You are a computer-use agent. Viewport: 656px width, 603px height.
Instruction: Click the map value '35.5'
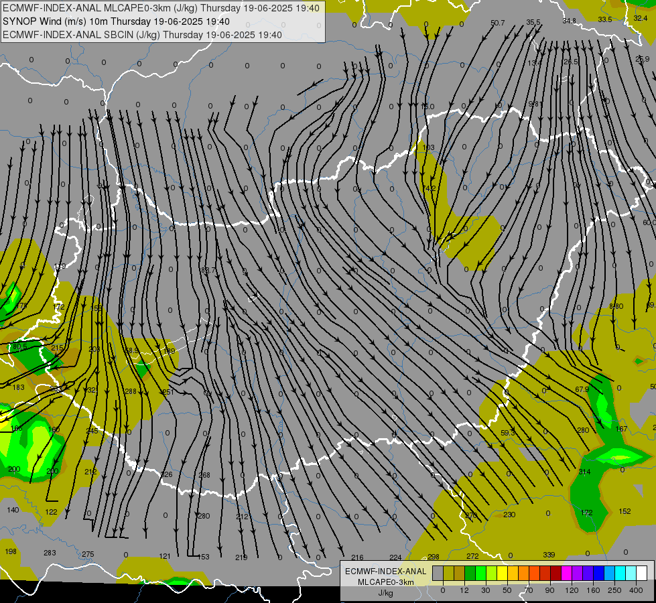(533, 22)
